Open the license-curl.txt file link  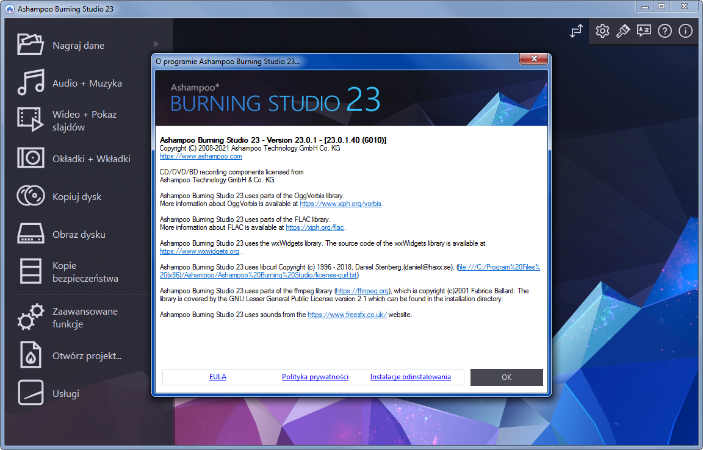tap(350, 271)
